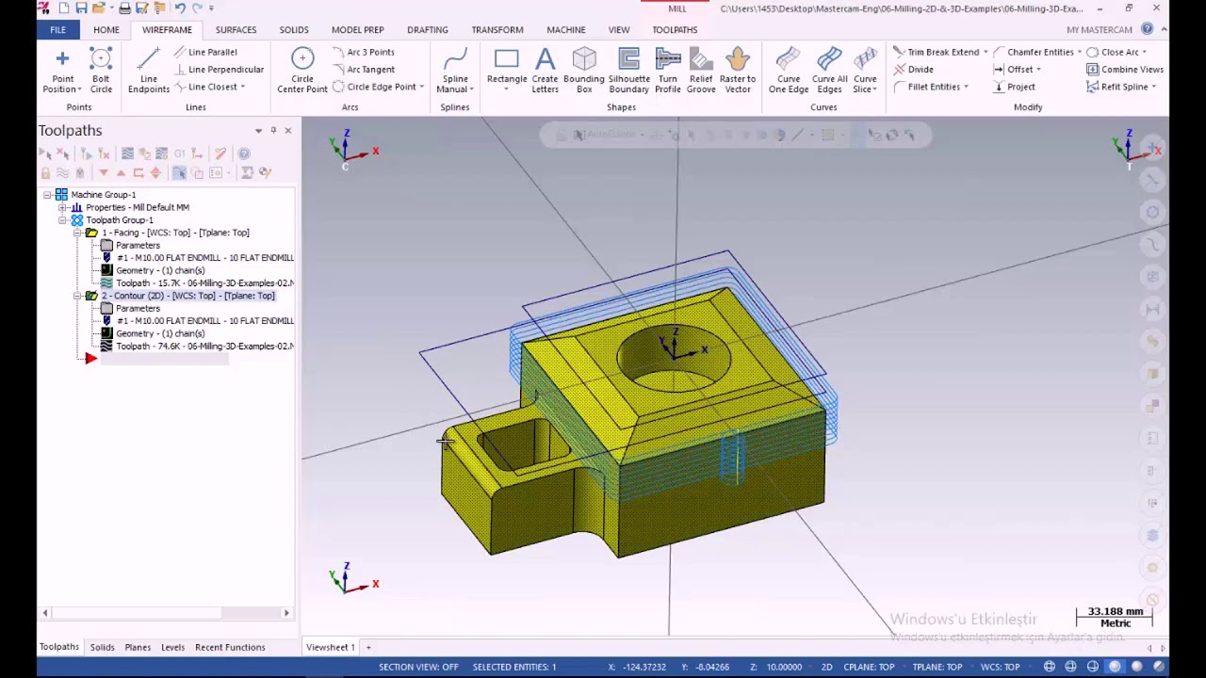Collapse Toolpath Group-1 node
The height and width of the screenshot is (678, 1206).
(62, 219)
